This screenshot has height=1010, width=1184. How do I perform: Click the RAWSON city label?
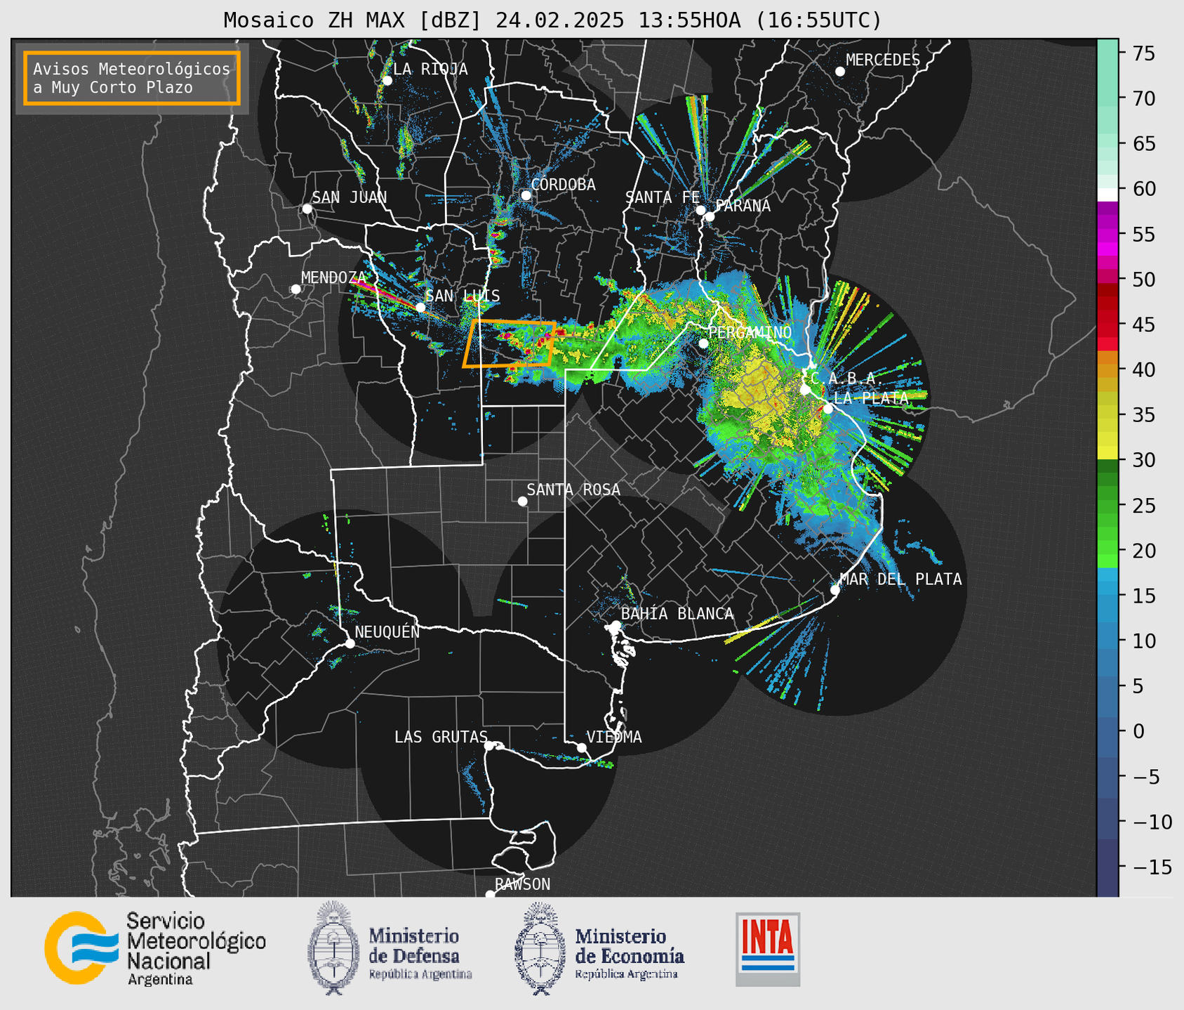coord(522,884)
